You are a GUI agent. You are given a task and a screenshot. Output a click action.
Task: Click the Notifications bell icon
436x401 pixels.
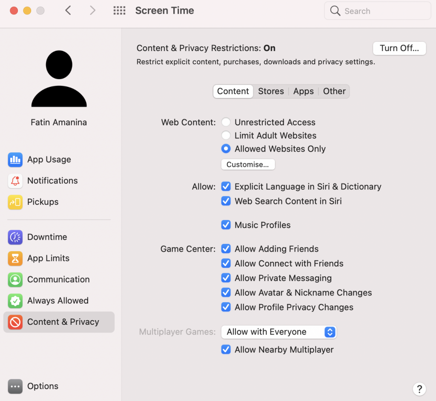[x=15, y=181]
